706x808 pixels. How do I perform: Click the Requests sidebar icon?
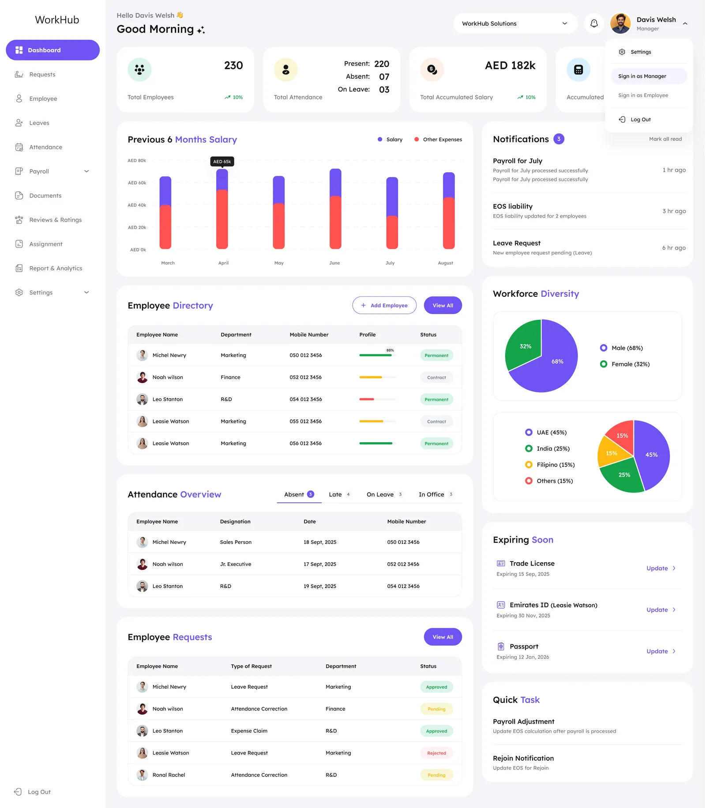[19, 74]
